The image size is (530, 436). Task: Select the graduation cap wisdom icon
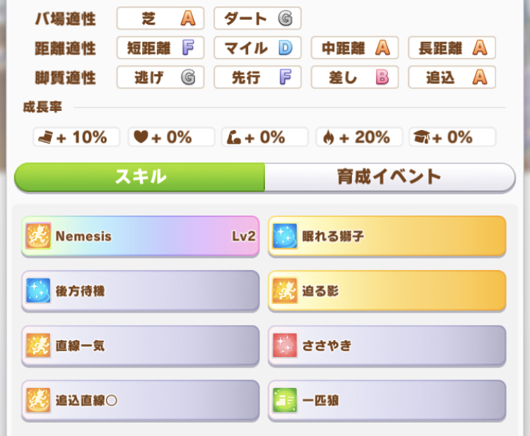point(422,137)
